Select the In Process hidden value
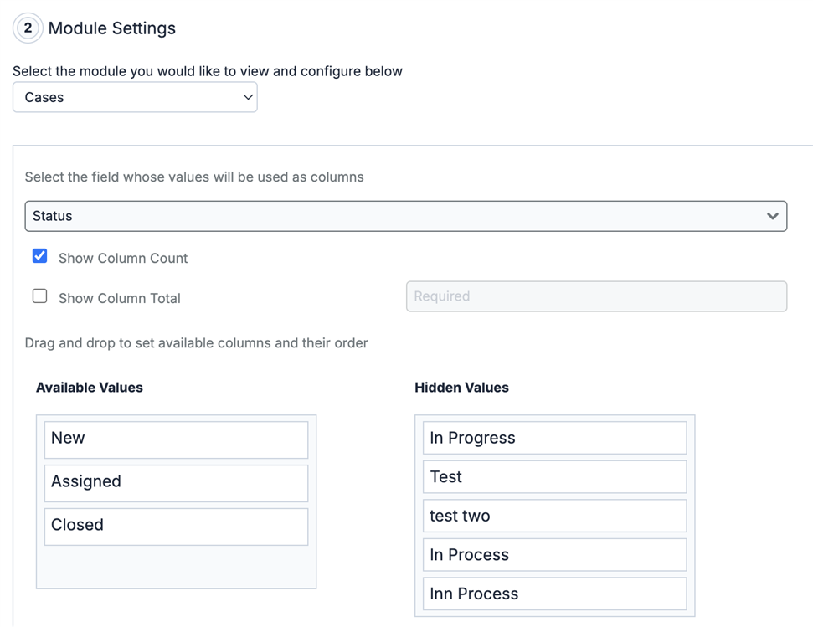This screenshot has width=813, height=627. pyautogui.click(x=554, y=555)
